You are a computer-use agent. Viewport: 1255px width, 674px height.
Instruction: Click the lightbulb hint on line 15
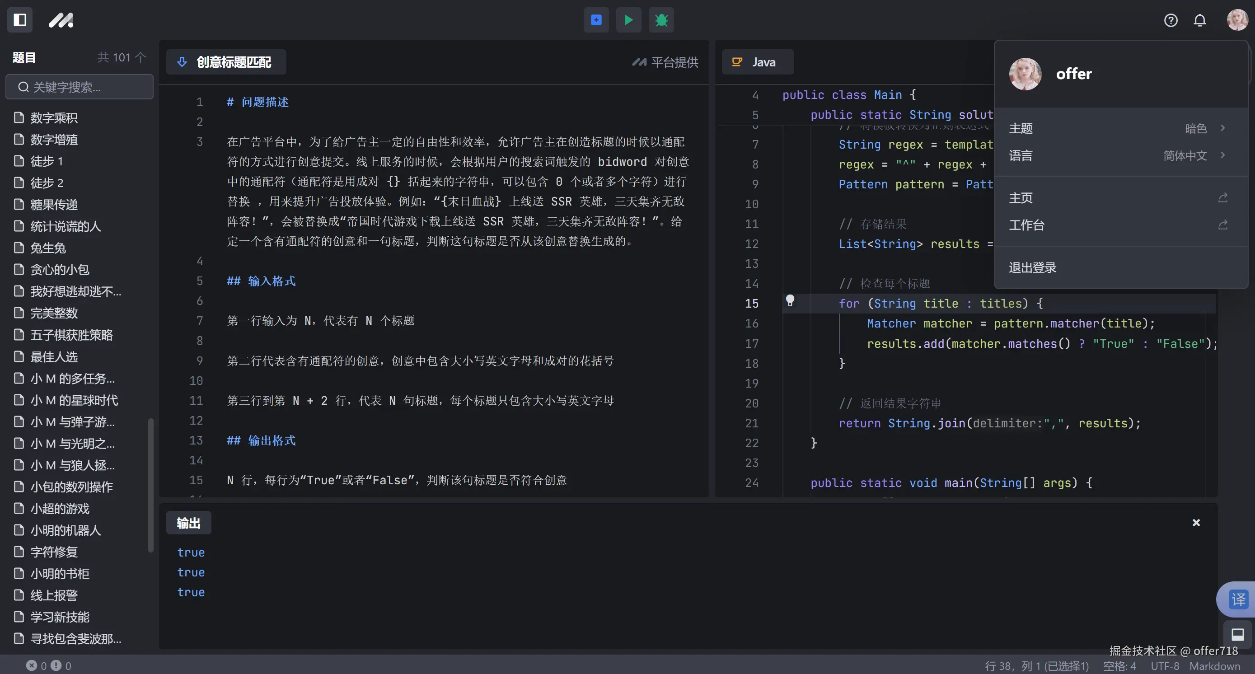(790, 300)
